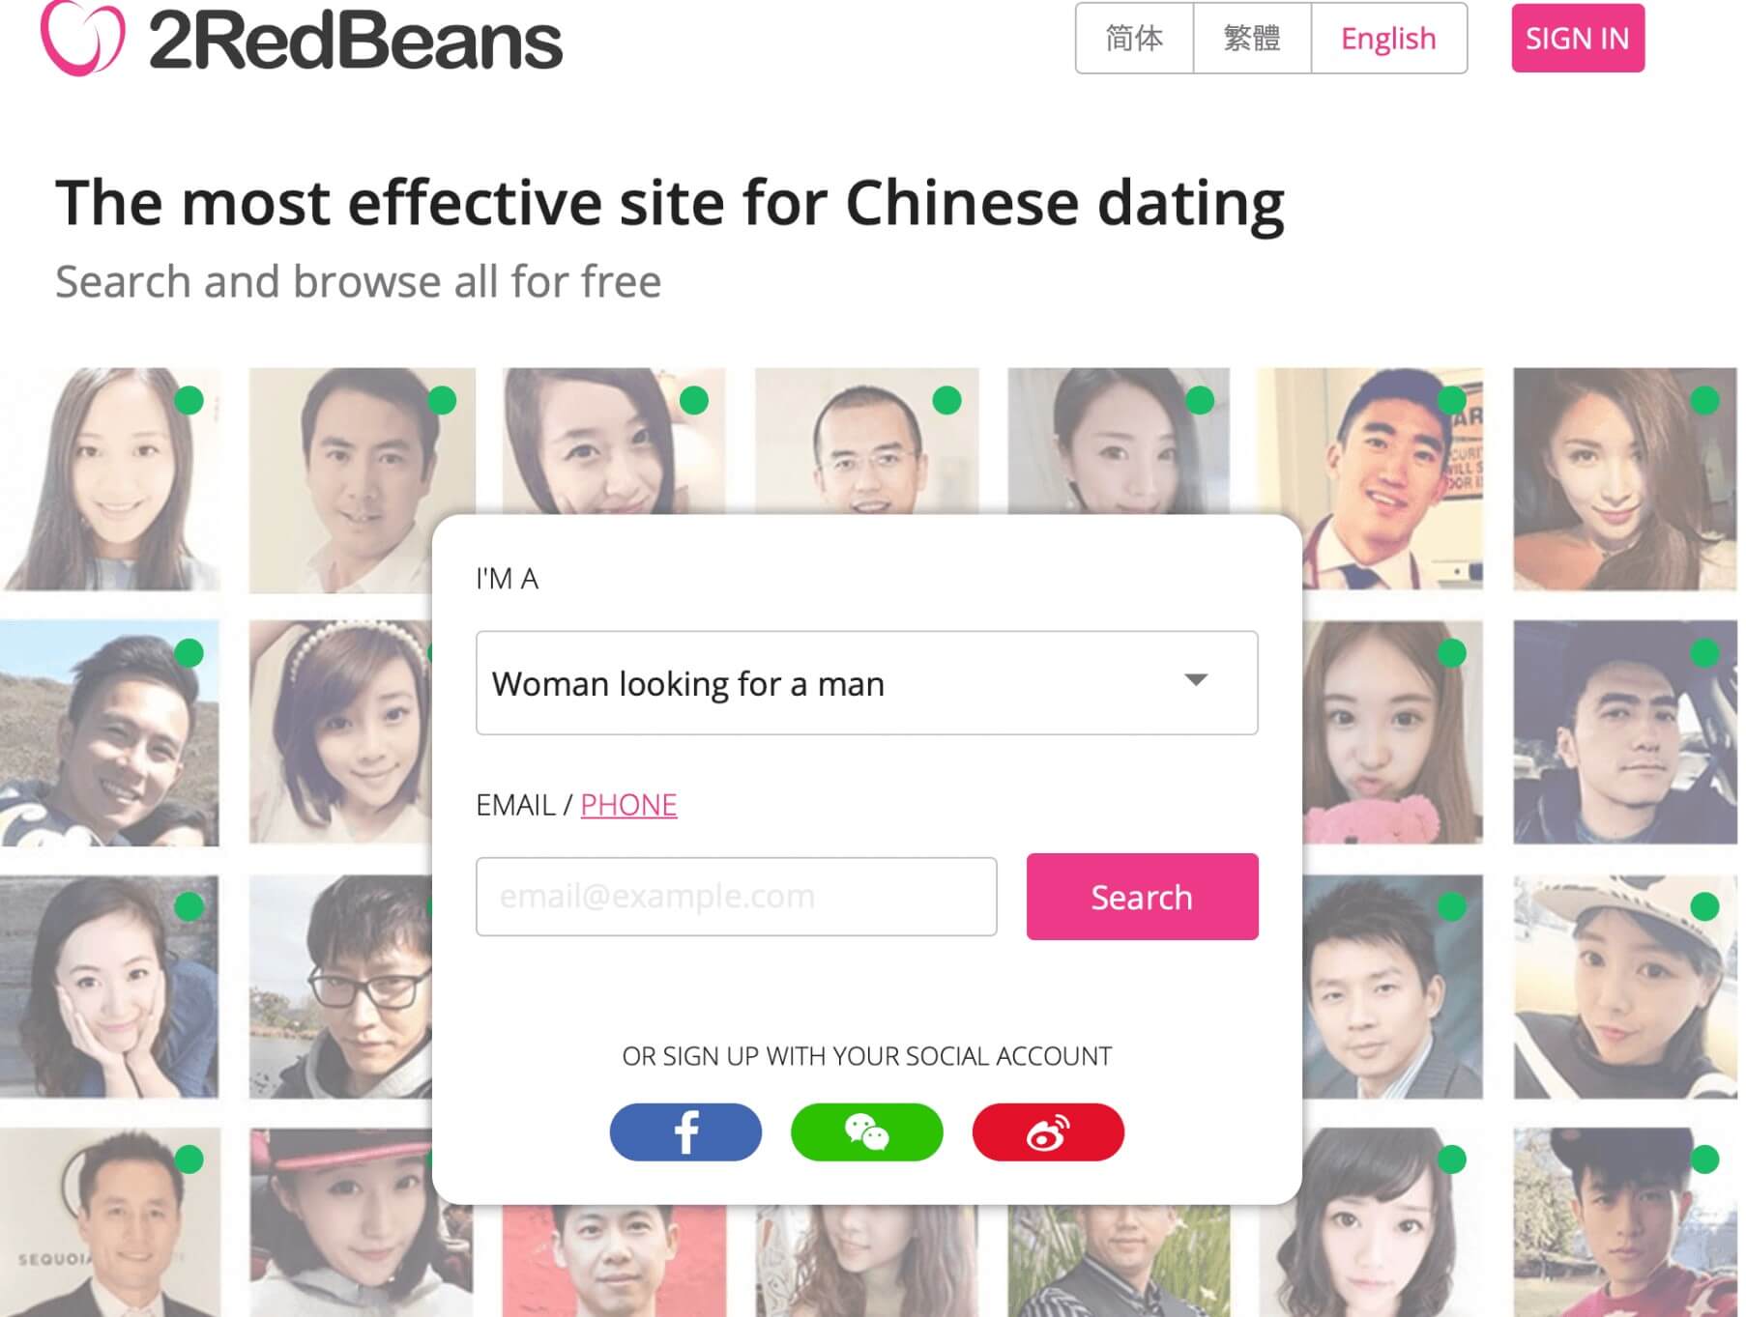This screenshot has height=1317, width=1746.
Task: Open the profile of the woman with white cap
Action: coord(1625,987)
